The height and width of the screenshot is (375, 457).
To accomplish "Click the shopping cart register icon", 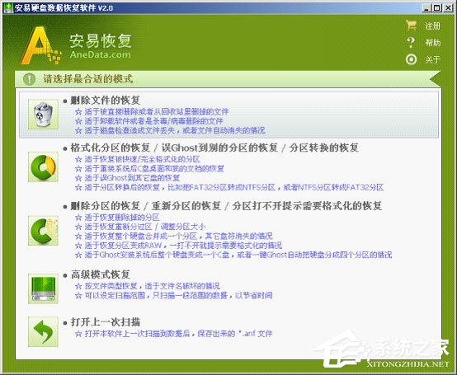I will point(411,26).
